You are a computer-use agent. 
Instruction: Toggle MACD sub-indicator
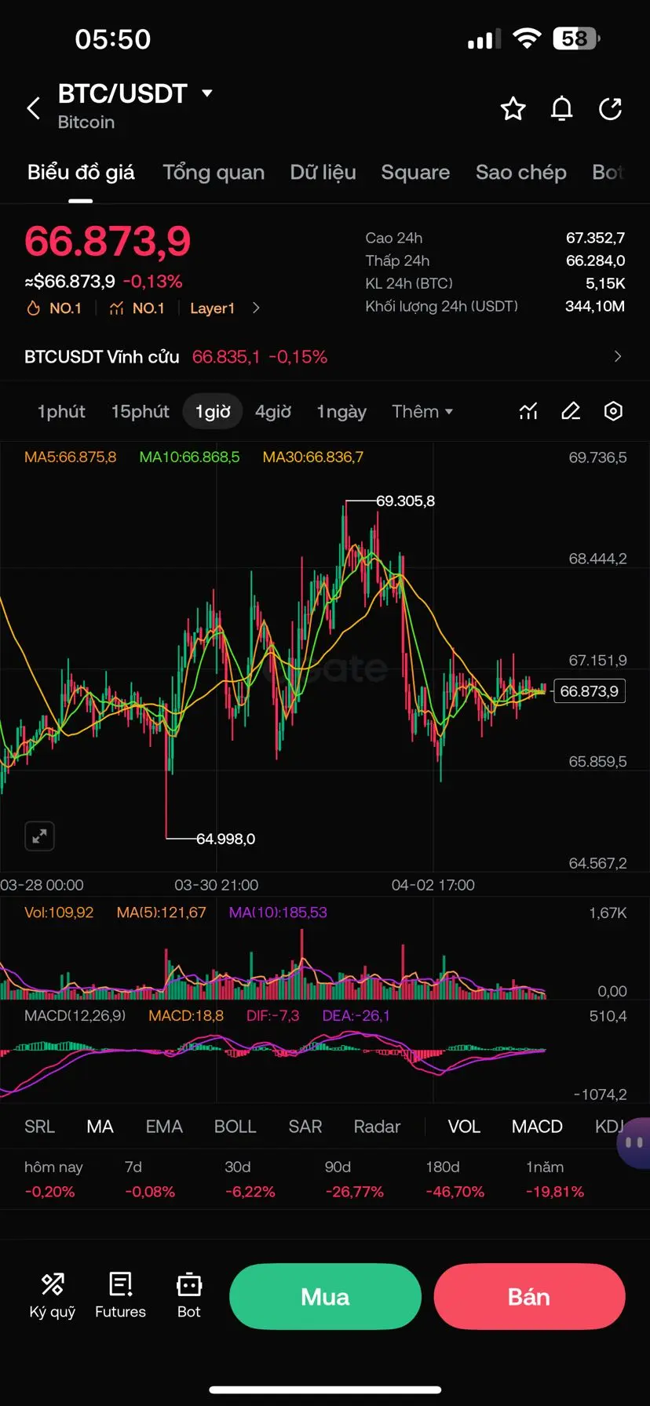[537, 1127]
